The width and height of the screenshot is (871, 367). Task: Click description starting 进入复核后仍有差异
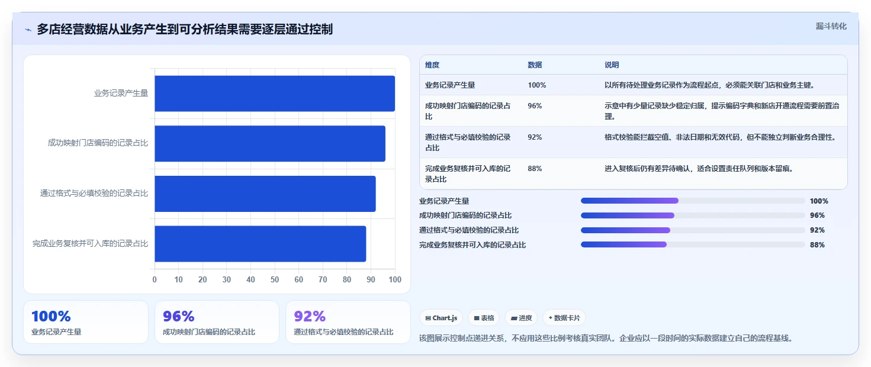point(699,169)
